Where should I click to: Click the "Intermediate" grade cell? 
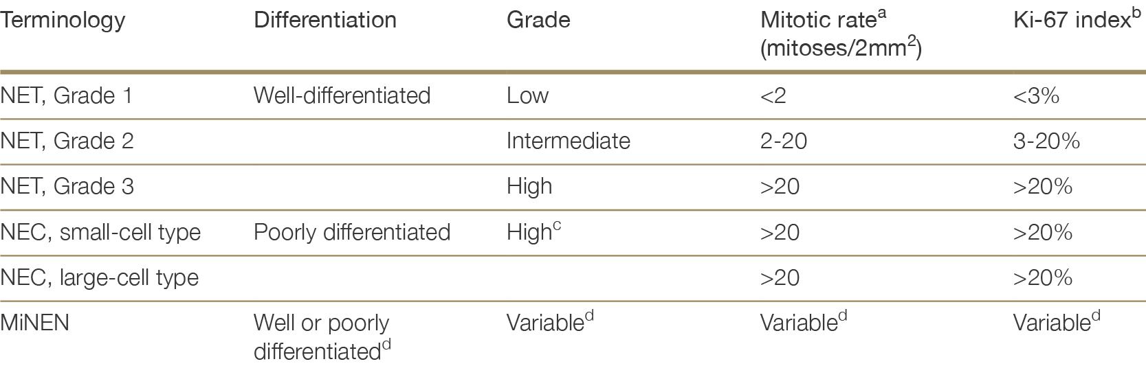pos(568,141)
